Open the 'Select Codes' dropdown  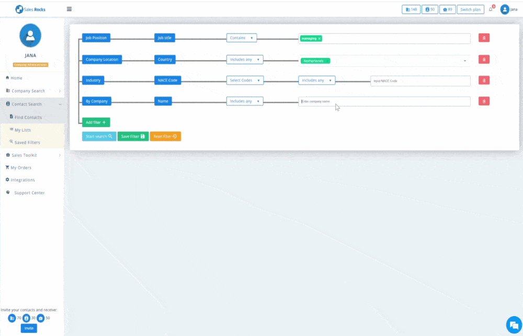[244, 80]
